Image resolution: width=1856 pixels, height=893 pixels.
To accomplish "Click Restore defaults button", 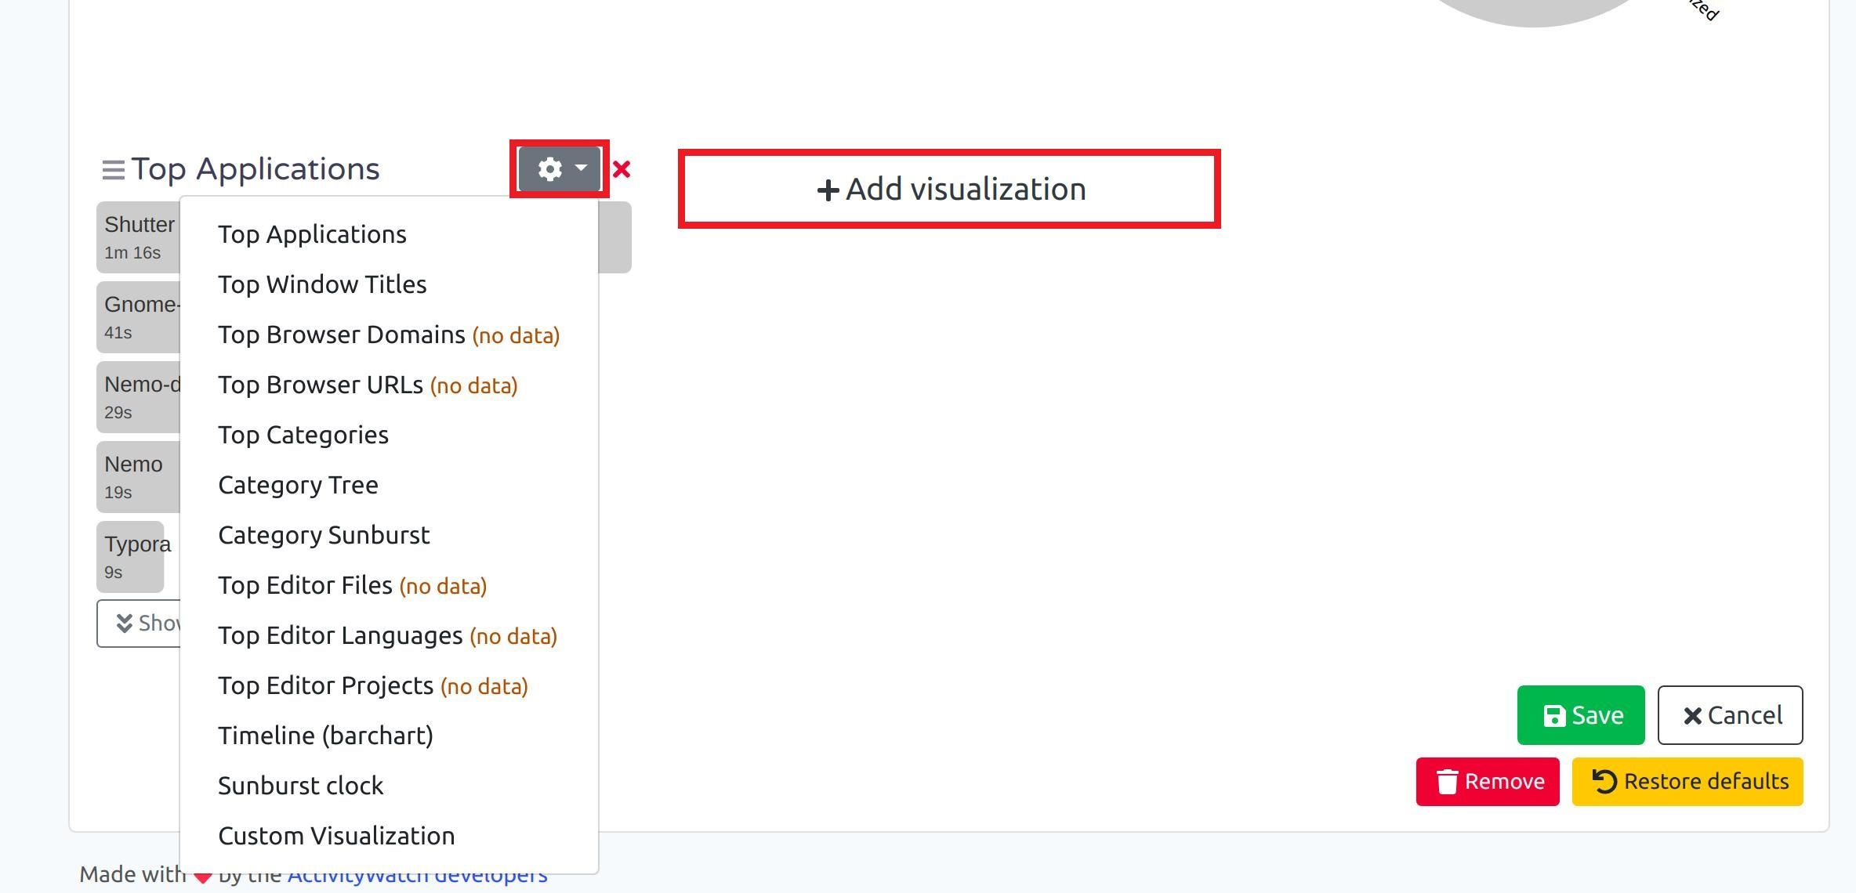I will (1687, 782).
